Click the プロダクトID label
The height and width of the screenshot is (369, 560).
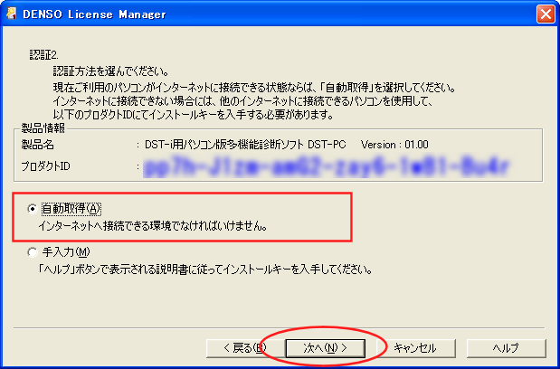[x=46, y=166]
